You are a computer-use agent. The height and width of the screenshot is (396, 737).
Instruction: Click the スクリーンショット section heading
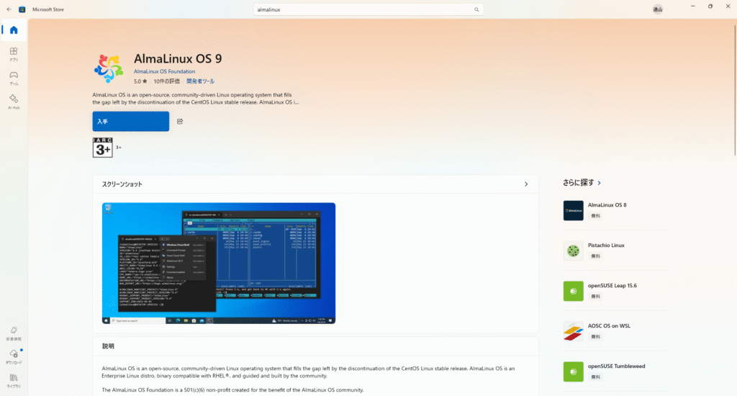click(x=122, y=184)
